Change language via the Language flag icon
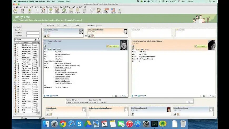 click(x=113, y=11)
